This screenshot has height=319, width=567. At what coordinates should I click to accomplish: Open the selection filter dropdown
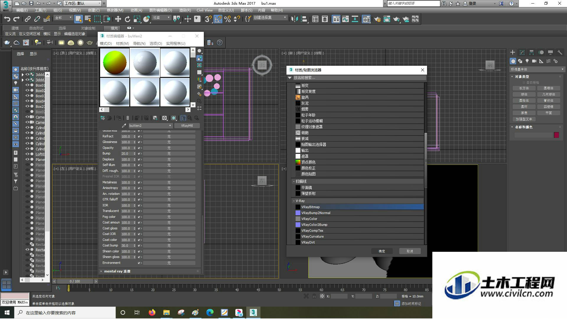(63, 18)
